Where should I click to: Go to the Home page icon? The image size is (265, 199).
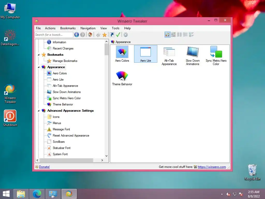[x=90, y=35]
